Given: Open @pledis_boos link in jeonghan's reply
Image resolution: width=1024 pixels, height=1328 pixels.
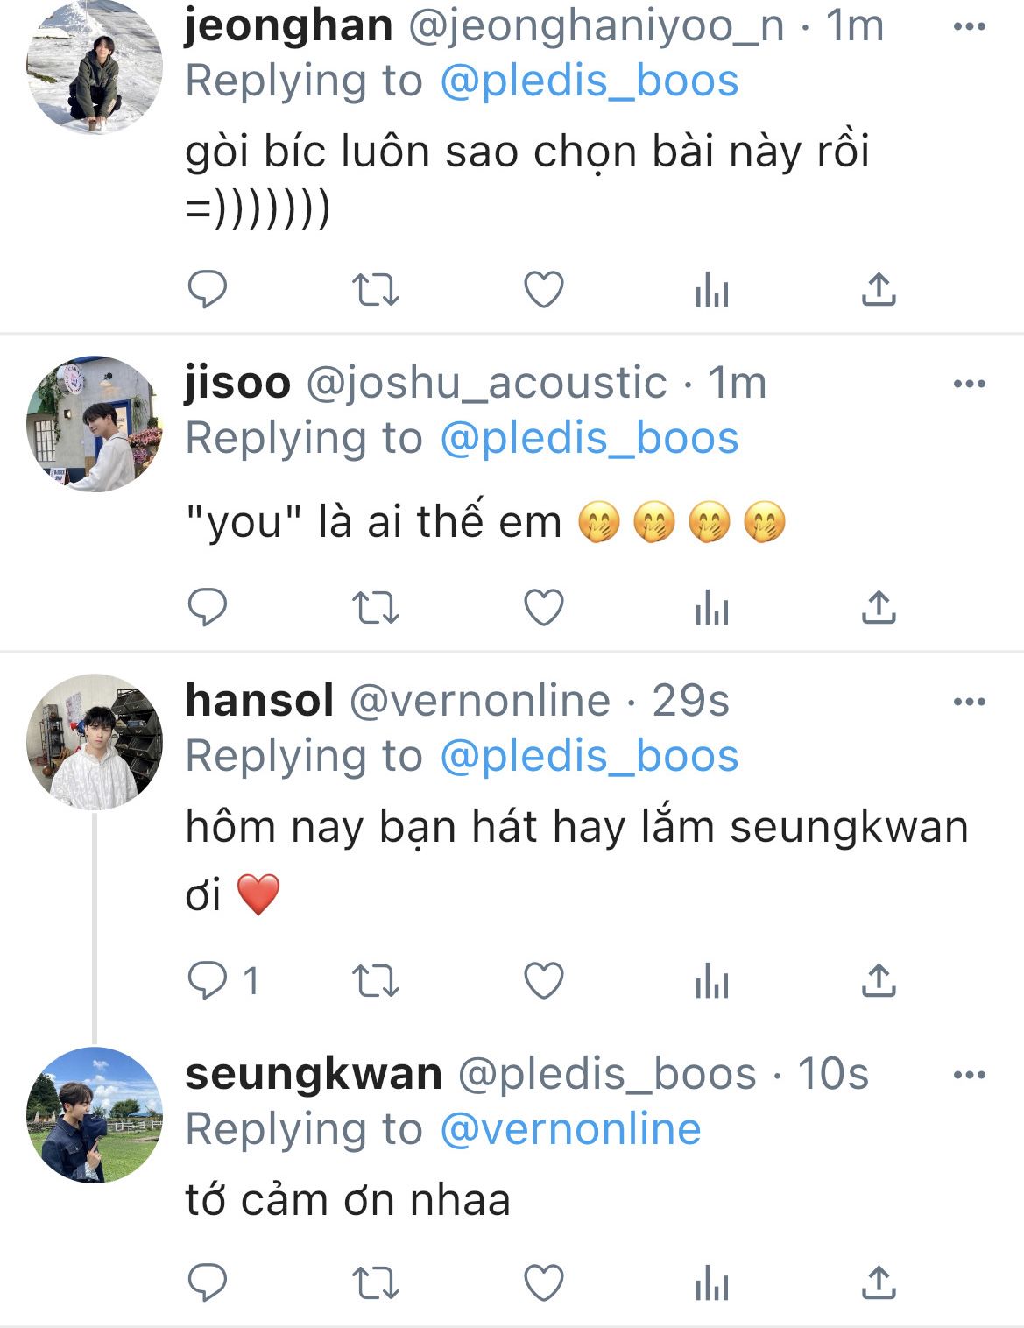Looking at the screenshot, I should tap(589, 81).
